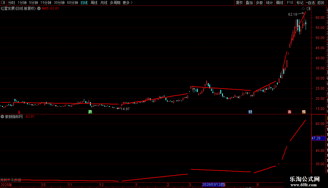Switch to 分时 intraday view

12,3
